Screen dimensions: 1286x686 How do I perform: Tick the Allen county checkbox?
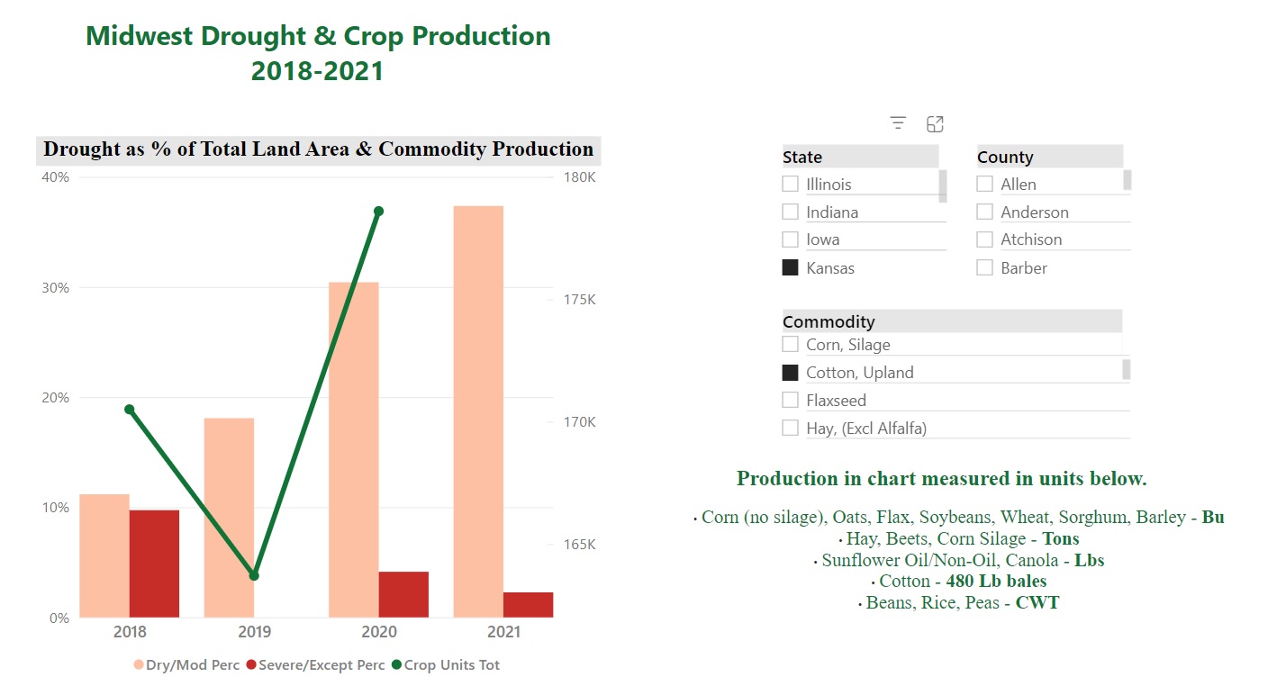(x=985, y=184)
